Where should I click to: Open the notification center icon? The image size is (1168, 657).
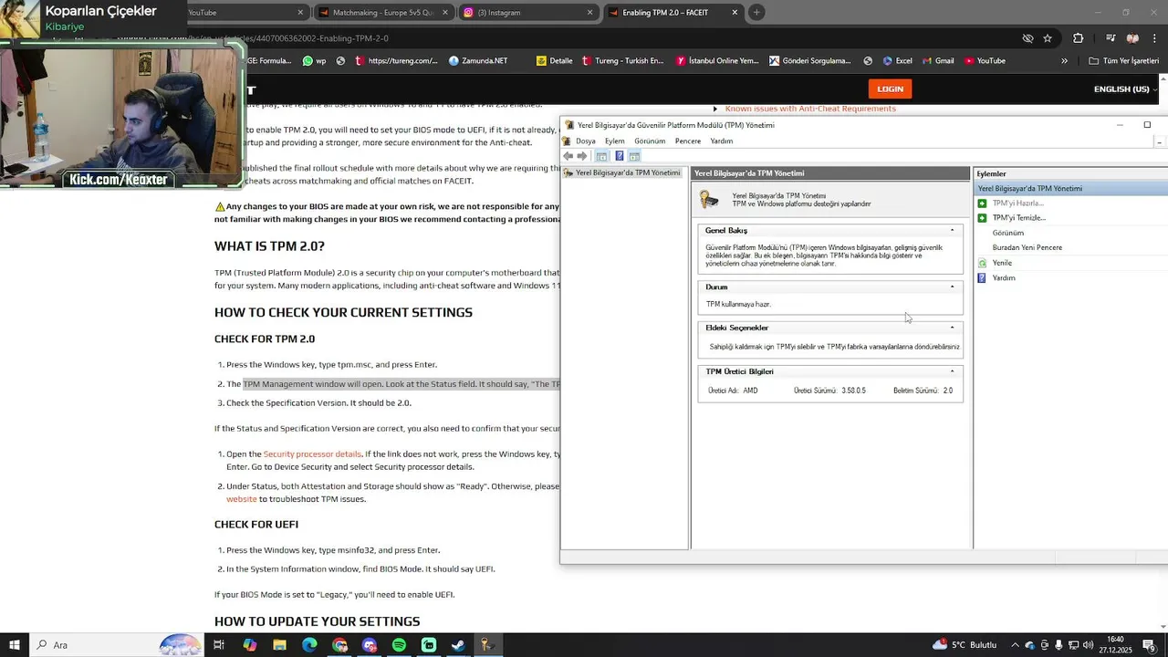[1149, 645]
